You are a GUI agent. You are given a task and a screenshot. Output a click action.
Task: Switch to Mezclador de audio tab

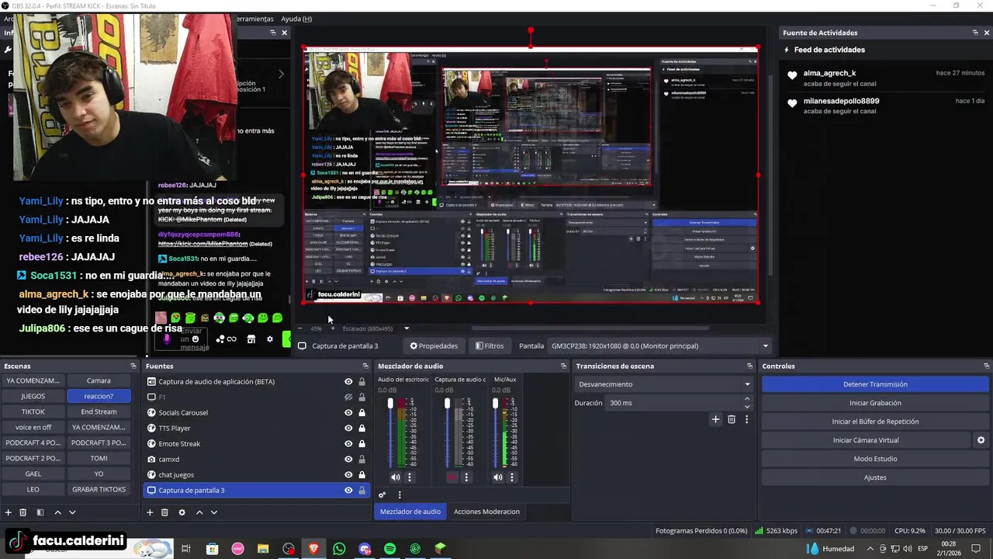pyautogui.click(x=410, y=512)
